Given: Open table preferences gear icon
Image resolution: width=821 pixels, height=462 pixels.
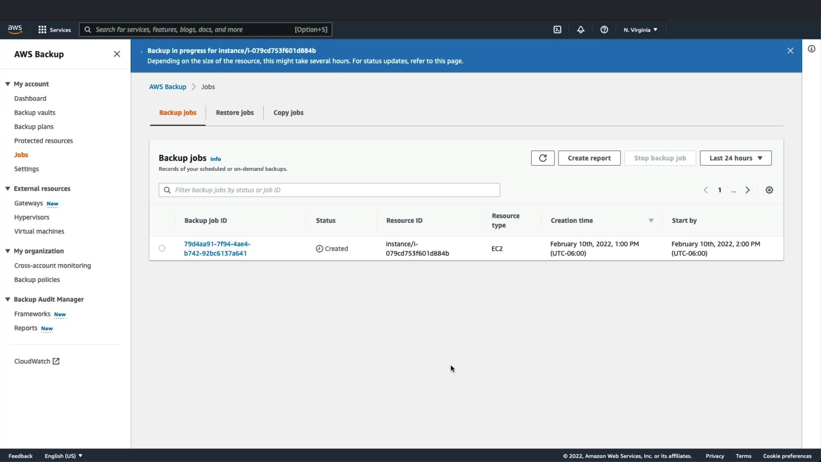Looking at the screenshot, I should [769, 190].
